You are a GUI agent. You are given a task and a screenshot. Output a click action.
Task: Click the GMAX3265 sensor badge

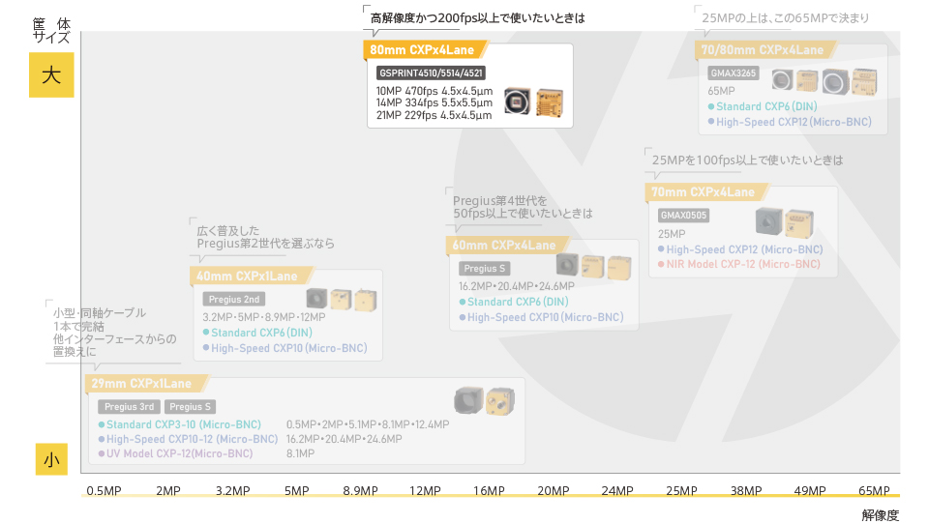(x=734, y=73)
